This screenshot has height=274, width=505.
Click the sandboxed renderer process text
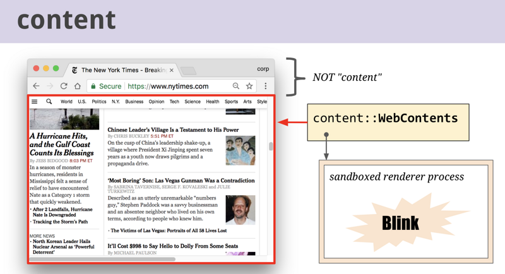tap(396, 177)
